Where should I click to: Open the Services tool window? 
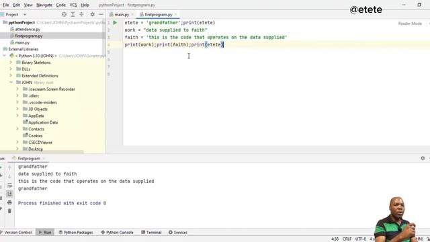pyautogui.click(x=178, y=233)
